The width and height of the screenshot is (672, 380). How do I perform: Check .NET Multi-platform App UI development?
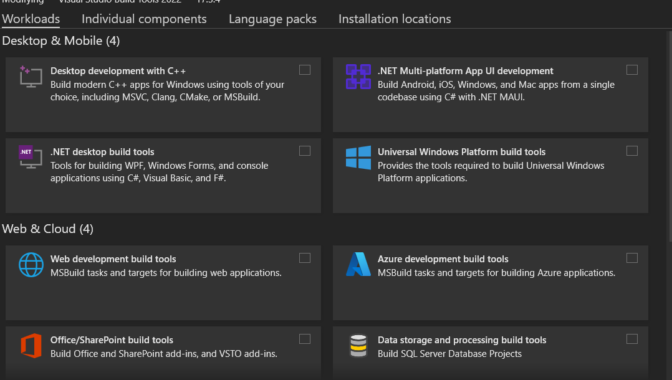(x=631, y=70)
